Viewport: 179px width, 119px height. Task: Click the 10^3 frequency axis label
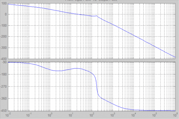point(113,115)
